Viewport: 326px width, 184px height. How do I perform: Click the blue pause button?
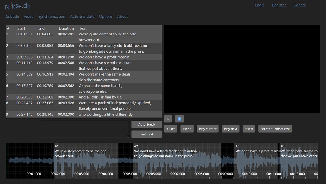(x=179, y=119)
